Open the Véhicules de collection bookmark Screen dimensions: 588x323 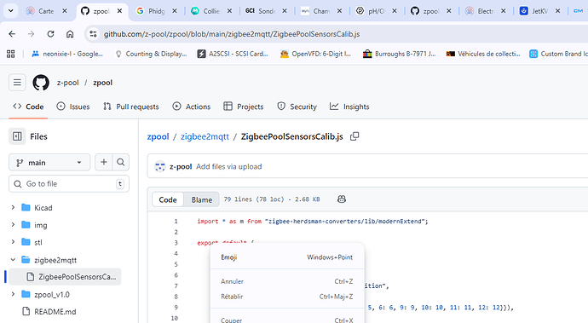pos(483,54)
